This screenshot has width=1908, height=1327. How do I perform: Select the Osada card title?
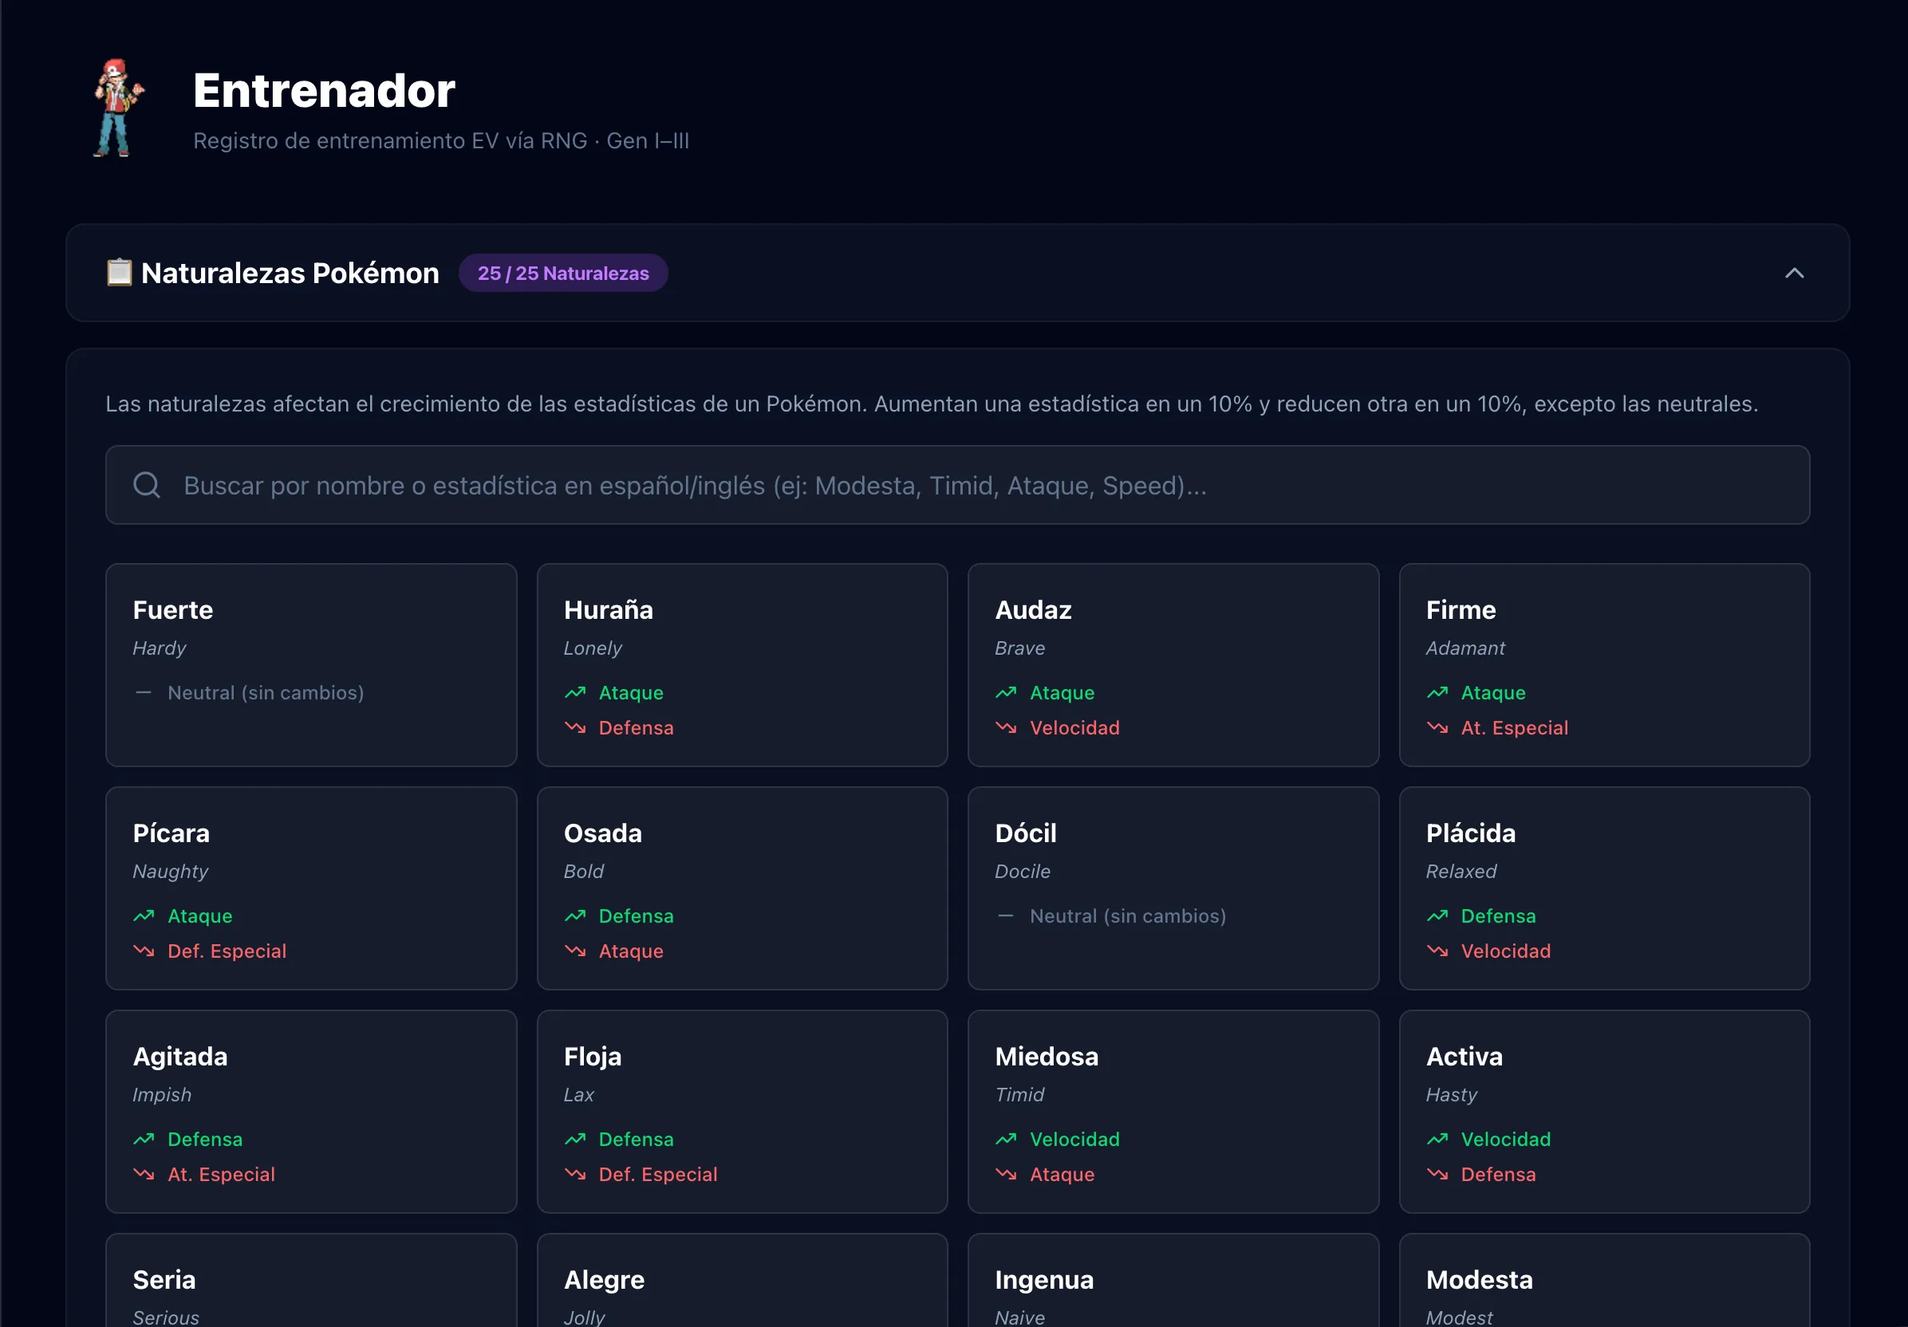(602, 833)
